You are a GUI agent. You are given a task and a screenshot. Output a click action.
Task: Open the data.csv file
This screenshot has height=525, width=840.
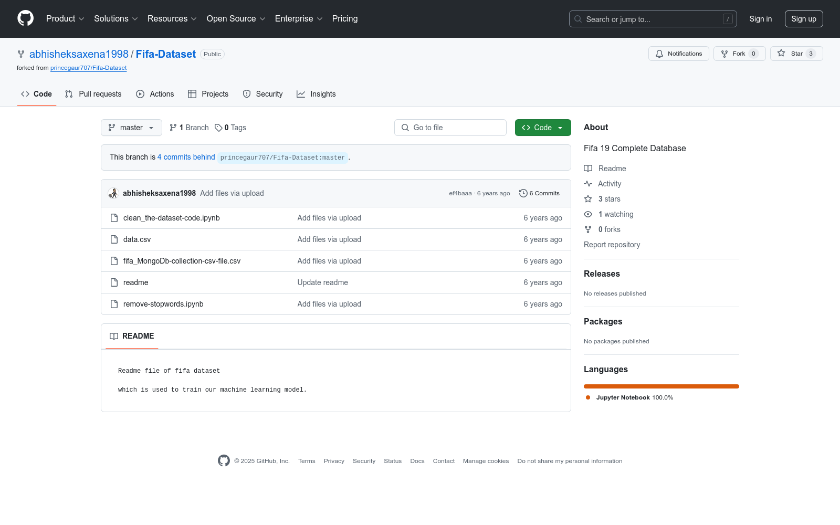(x=137, y=239)
